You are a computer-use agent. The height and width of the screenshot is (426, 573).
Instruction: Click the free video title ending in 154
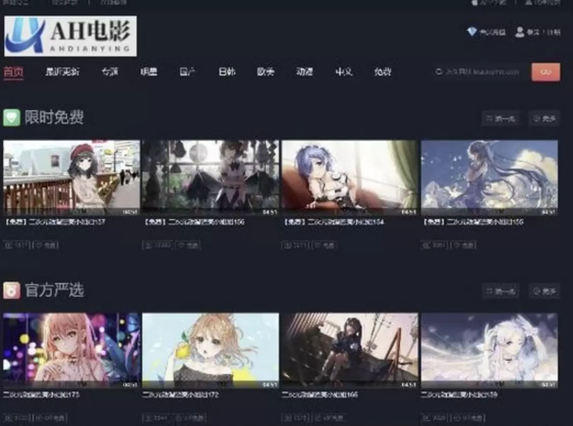pyautogui.click(x=334, y=222)
